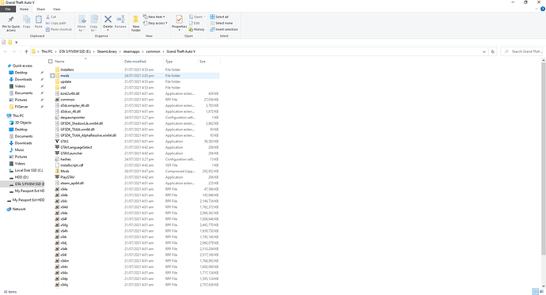Check the box beside mods folder
The image size is (546, 295).
click(x=52, y=75)
